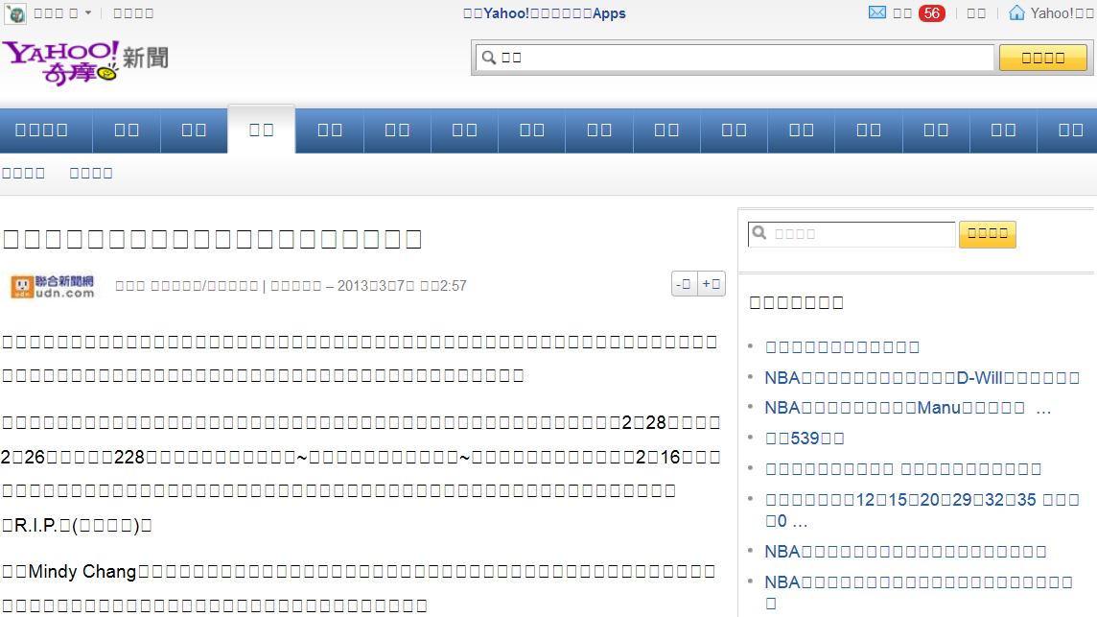
Task: Increase article font size with plus button
Action: click(712, 284)
